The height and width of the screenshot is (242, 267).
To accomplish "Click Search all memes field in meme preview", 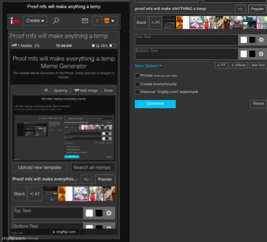I will (x=93, y=168).
